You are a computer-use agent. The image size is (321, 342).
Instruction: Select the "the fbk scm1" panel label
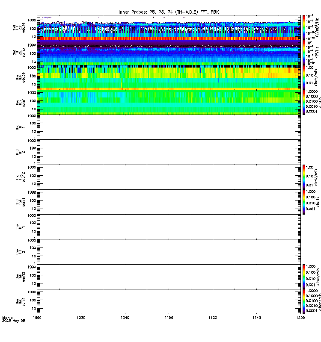(21, 302)
